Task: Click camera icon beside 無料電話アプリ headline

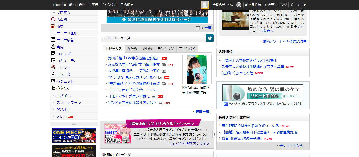Action: pyautogui.click(x=164, y=84)
